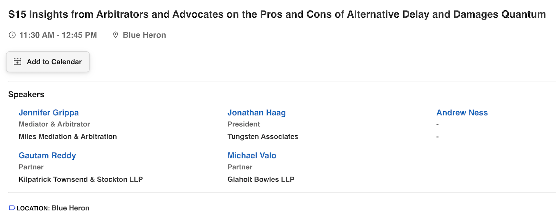Click the Speakers section heading
The width and height of the screenshot is (556, 221).
pos(26,94)
